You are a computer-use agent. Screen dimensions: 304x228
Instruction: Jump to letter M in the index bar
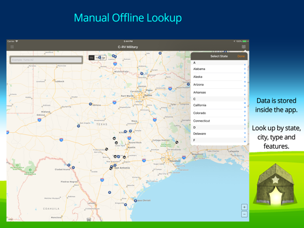pos(245,103)
